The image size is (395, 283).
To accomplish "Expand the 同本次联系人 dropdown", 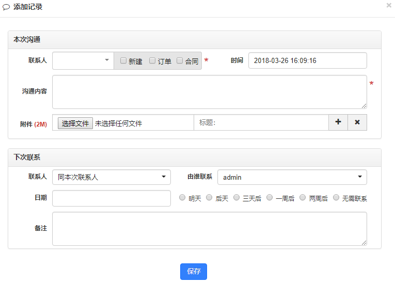I will 112,177.
